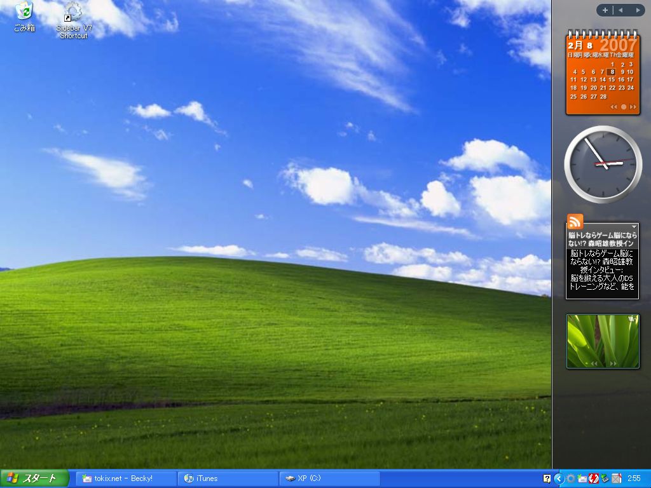Return to today using calendar center dot
651x488 pixels.
pos(623,107)
